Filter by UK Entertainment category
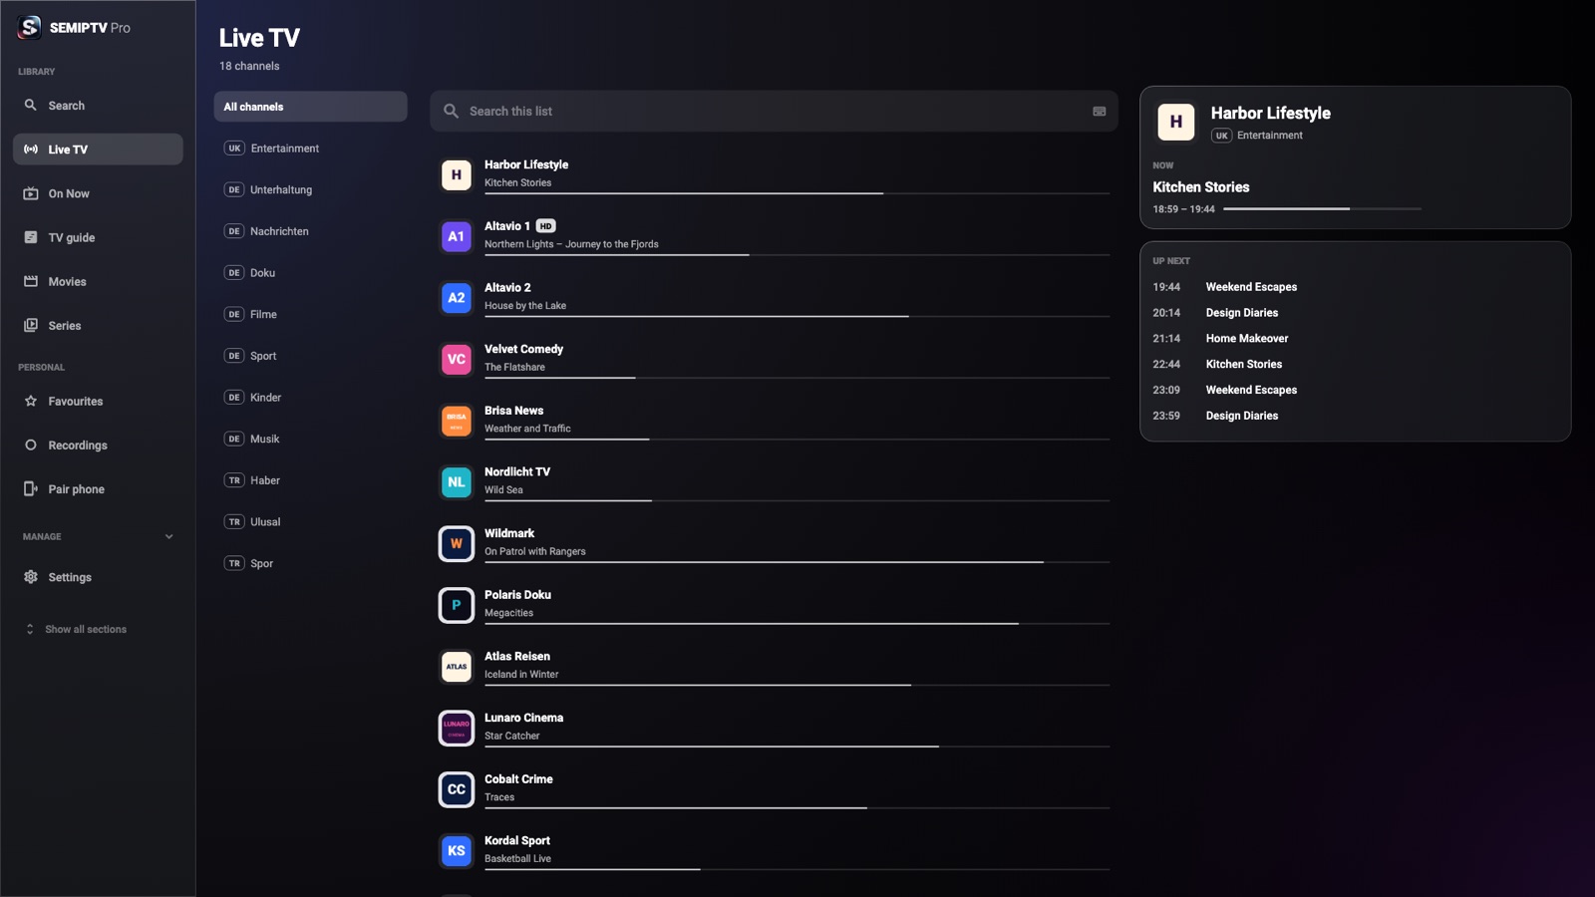Screen dimensions: 1595x897 pyautogui.click(x=310, y=149)
